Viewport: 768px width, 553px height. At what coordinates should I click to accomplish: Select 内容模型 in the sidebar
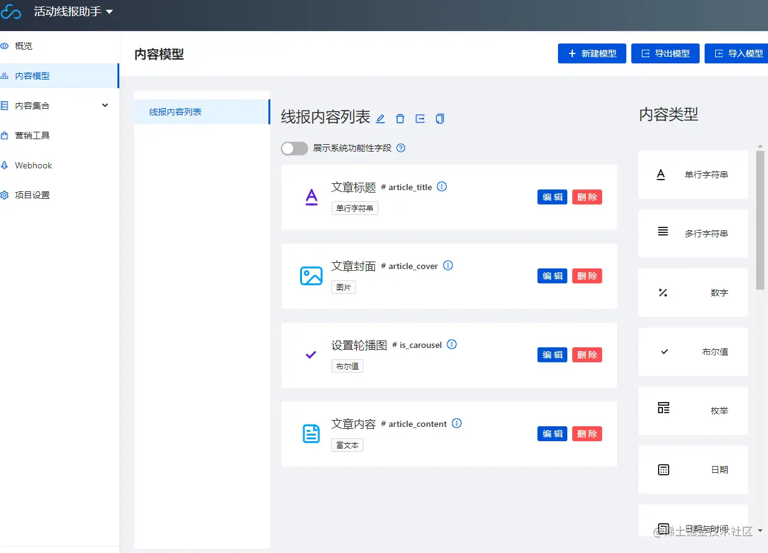click(x=59, y=76)
